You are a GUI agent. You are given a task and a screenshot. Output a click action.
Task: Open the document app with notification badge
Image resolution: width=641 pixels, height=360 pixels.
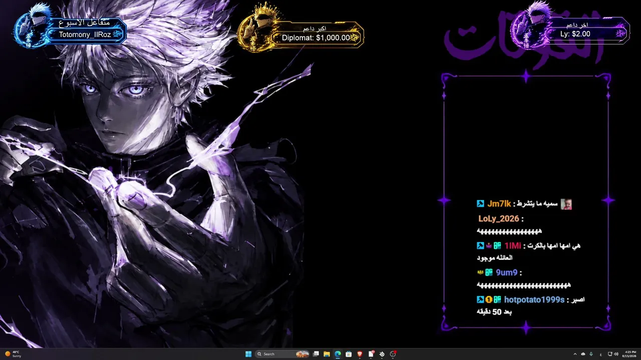tap(371, 354)
